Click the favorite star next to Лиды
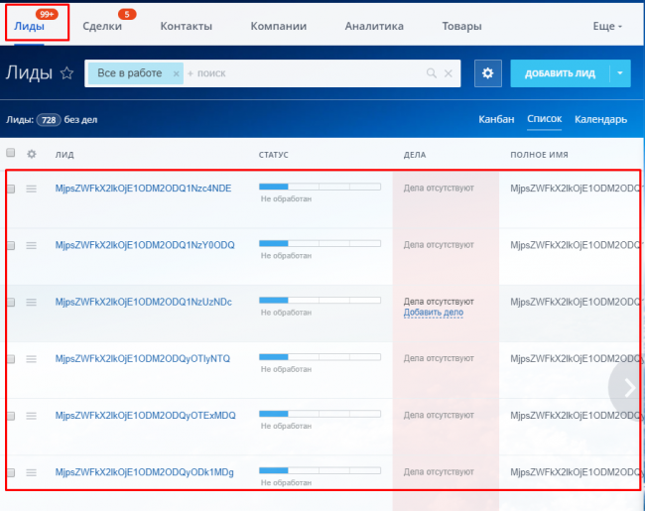Image resolution: width=645 pixels, height=511 pixels. coord(66,72)
